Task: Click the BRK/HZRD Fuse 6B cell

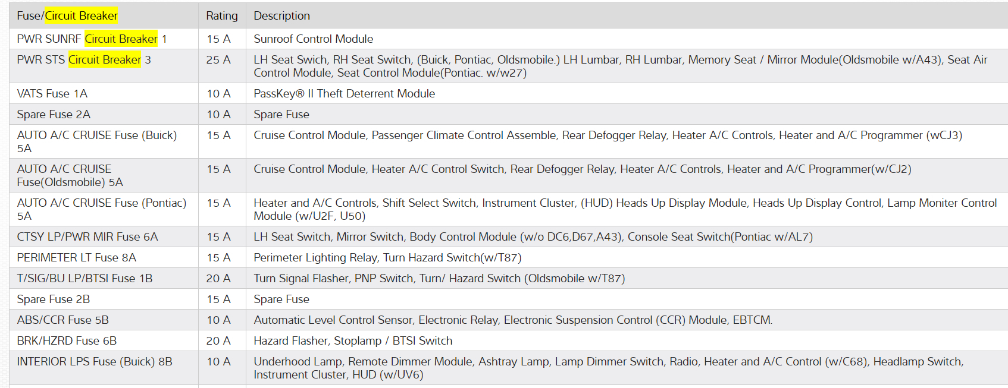Action: pos(67,341)
